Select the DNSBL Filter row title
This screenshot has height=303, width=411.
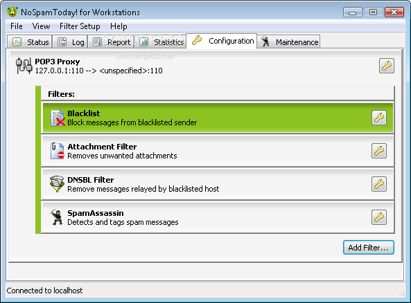90,180
